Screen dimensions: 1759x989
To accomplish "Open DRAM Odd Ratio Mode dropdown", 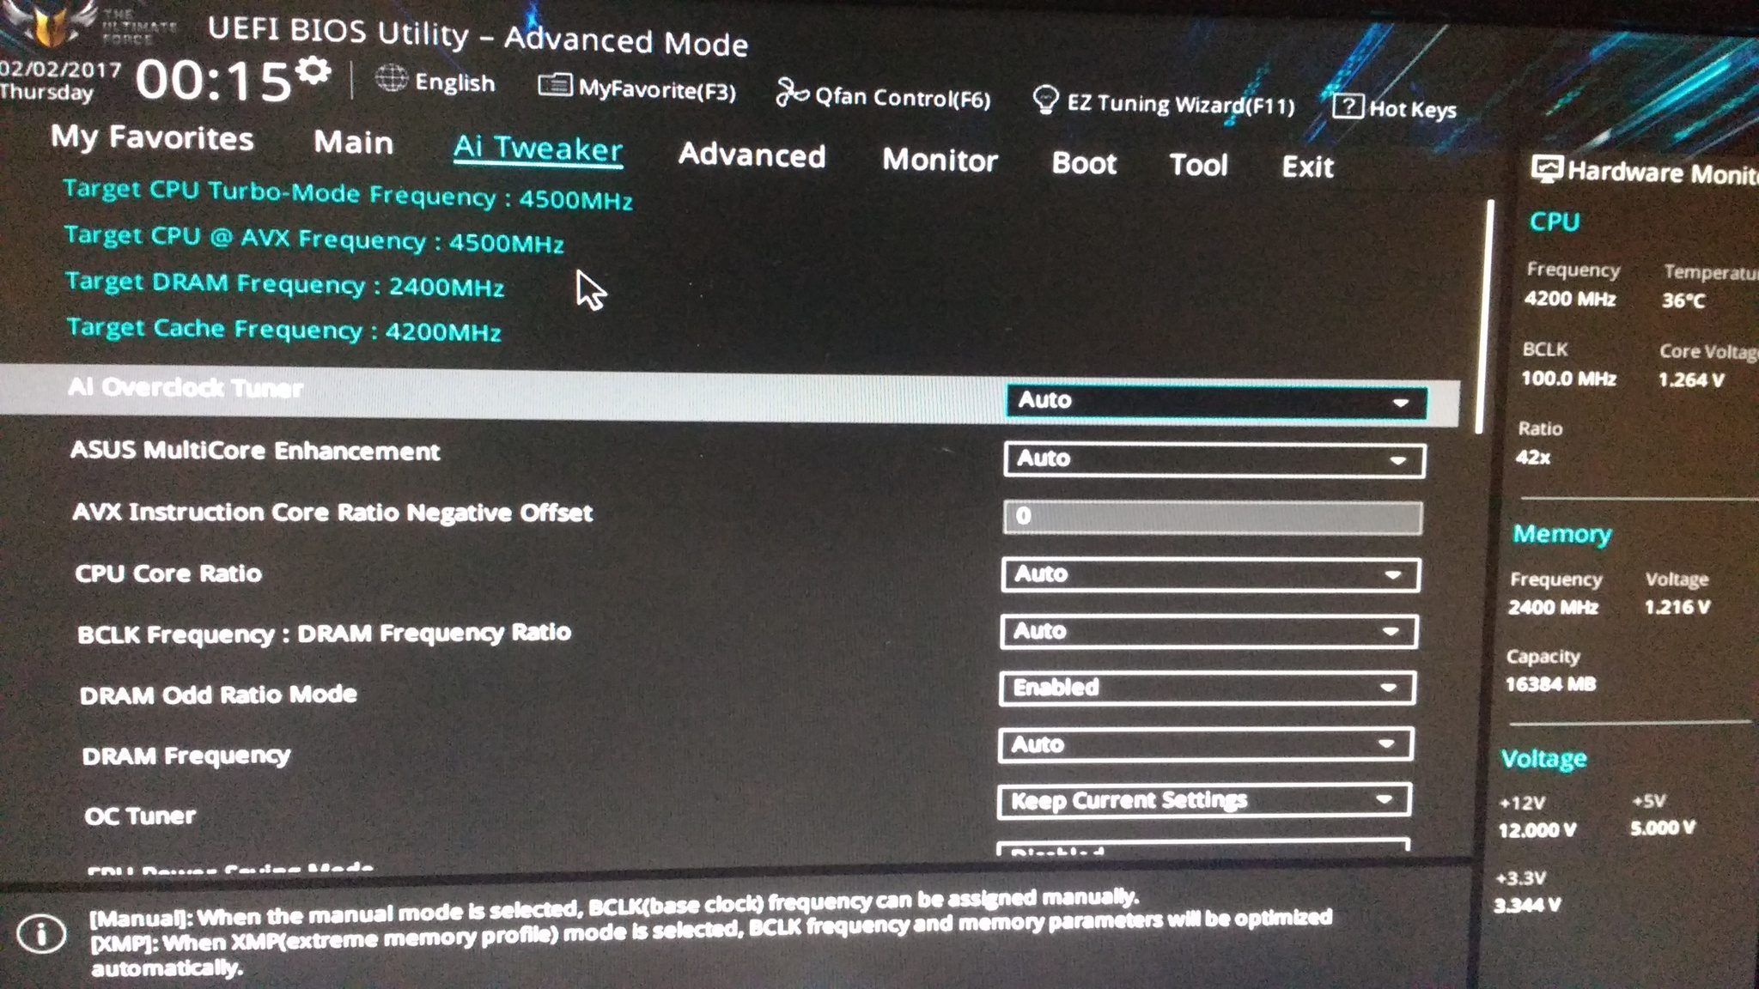I will (x=1207, y=688).
